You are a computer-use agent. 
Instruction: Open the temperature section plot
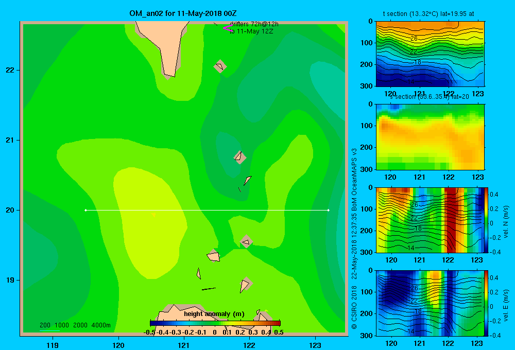click(430, 54)
